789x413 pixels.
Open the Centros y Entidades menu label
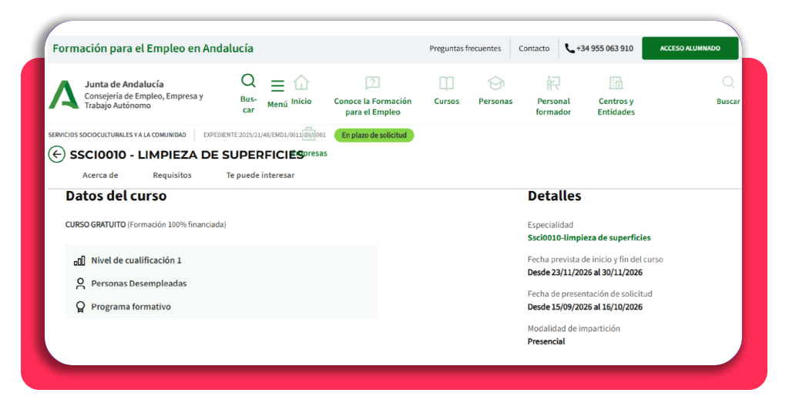tap(616, 106)
